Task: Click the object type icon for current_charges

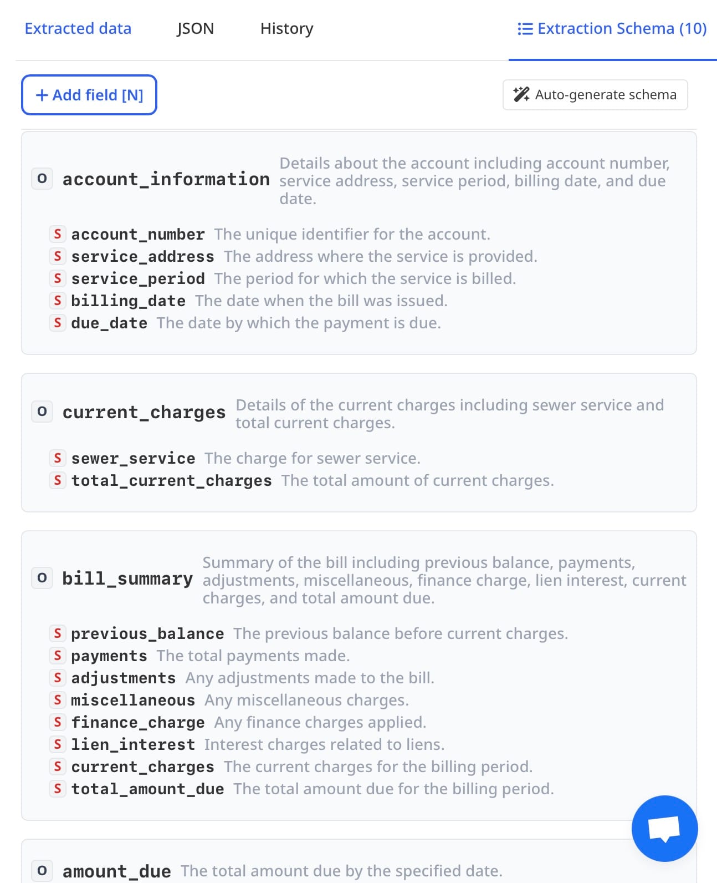Action: [x=42, y=412]
